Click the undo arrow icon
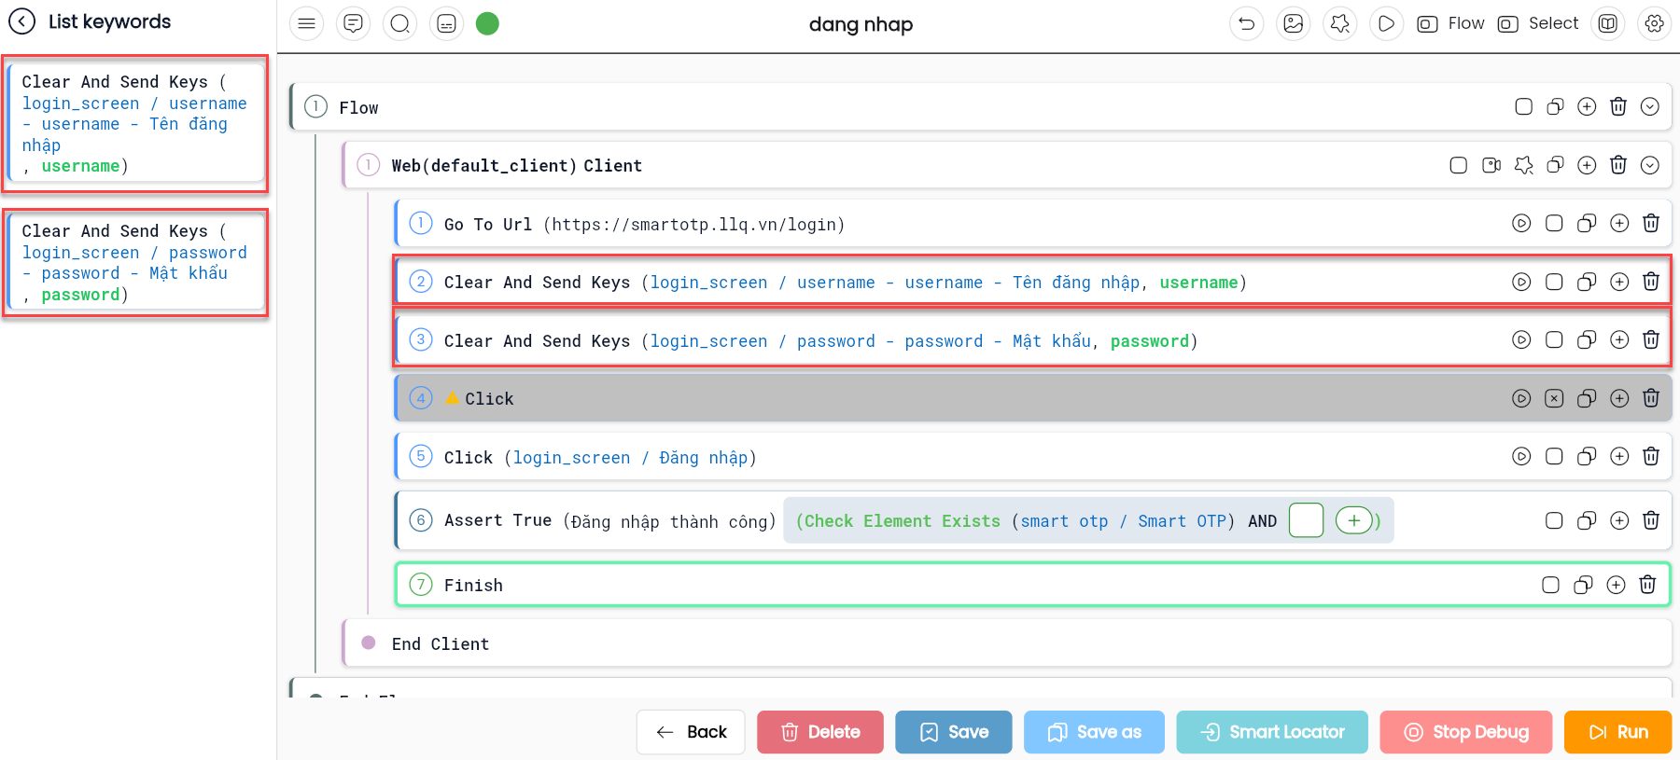Screen dimensions: 1680x760 [x=1247, y=23]
